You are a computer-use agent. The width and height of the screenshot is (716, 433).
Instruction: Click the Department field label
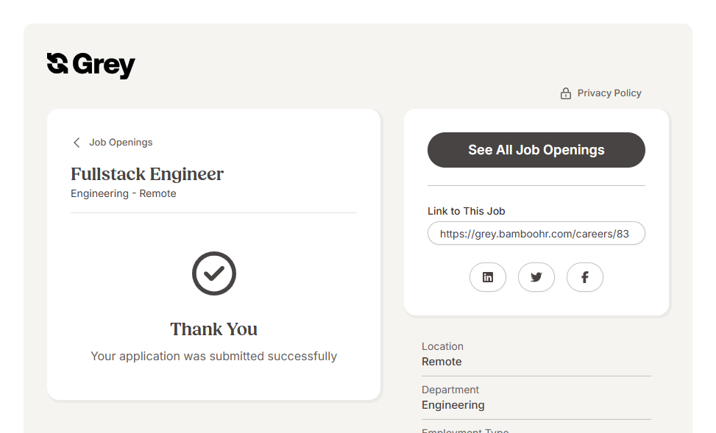[x=450, y=390]
